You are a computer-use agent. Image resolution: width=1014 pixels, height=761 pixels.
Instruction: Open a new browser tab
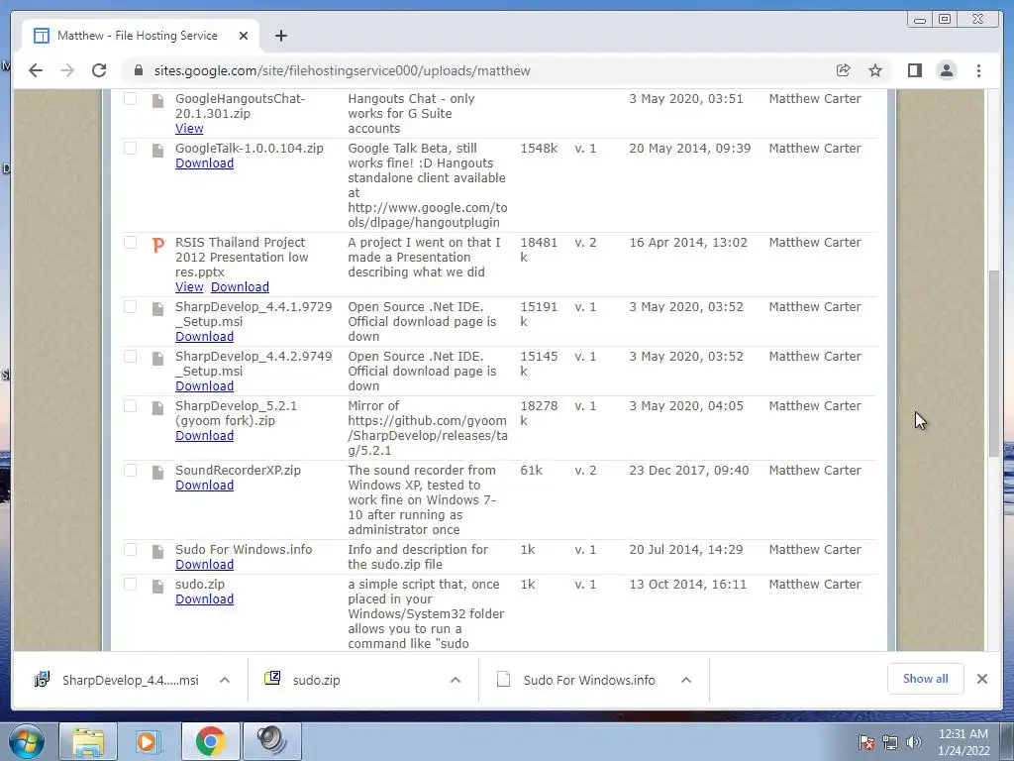coord(280,36)
